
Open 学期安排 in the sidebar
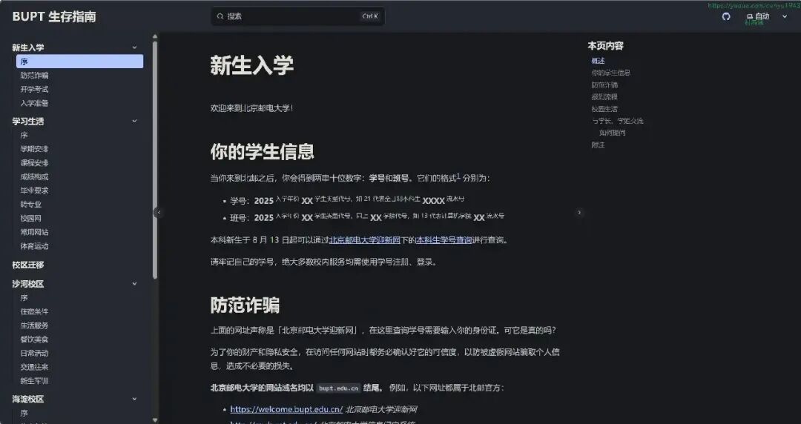tap(34, 149)
